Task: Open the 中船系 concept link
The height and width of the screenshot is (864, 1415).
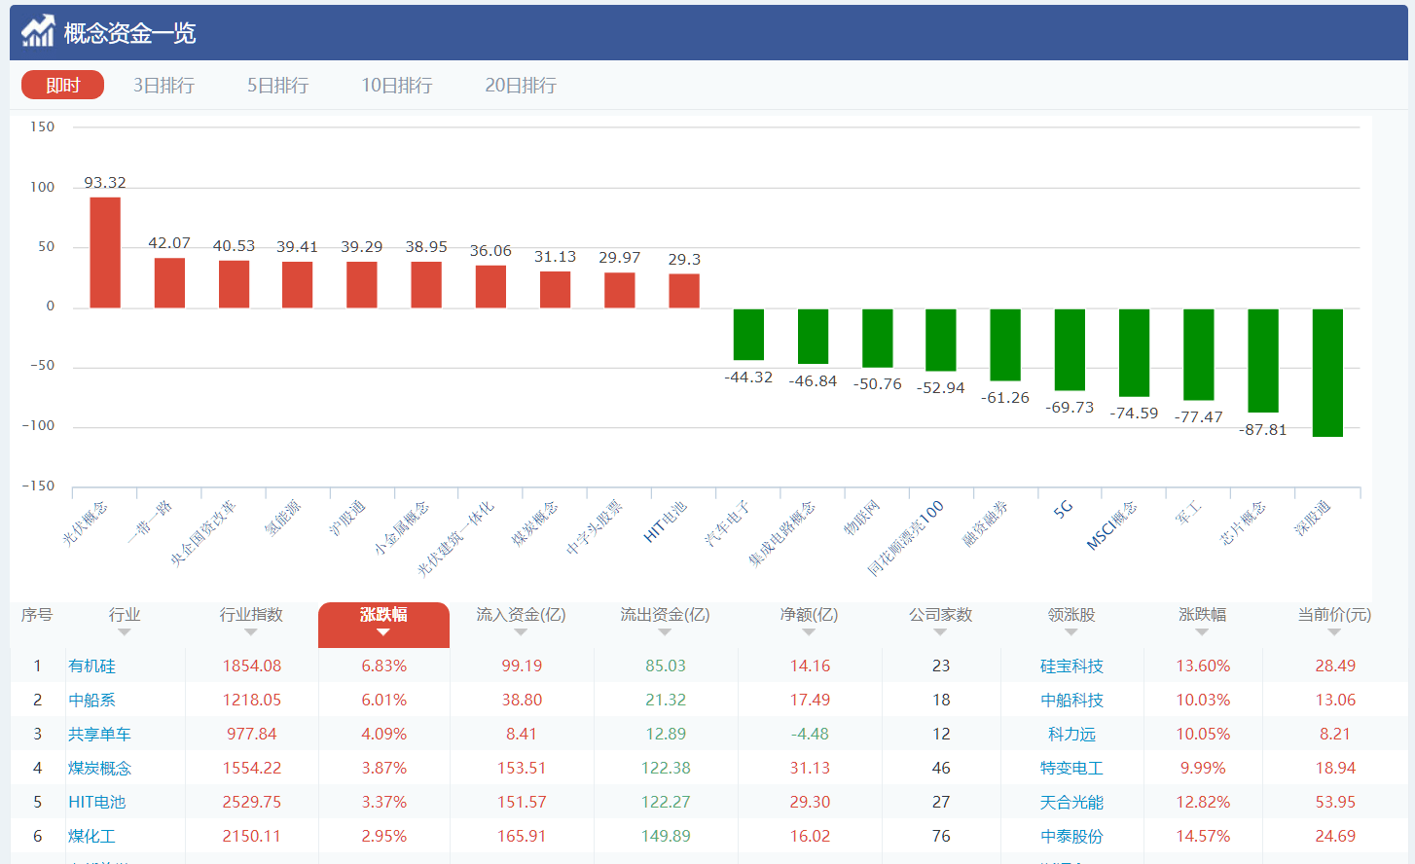Action: [91, 701]
